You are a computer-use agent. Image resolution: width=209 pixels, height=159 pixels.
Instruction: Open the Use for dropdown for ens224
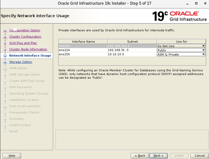tap(181, 50)
